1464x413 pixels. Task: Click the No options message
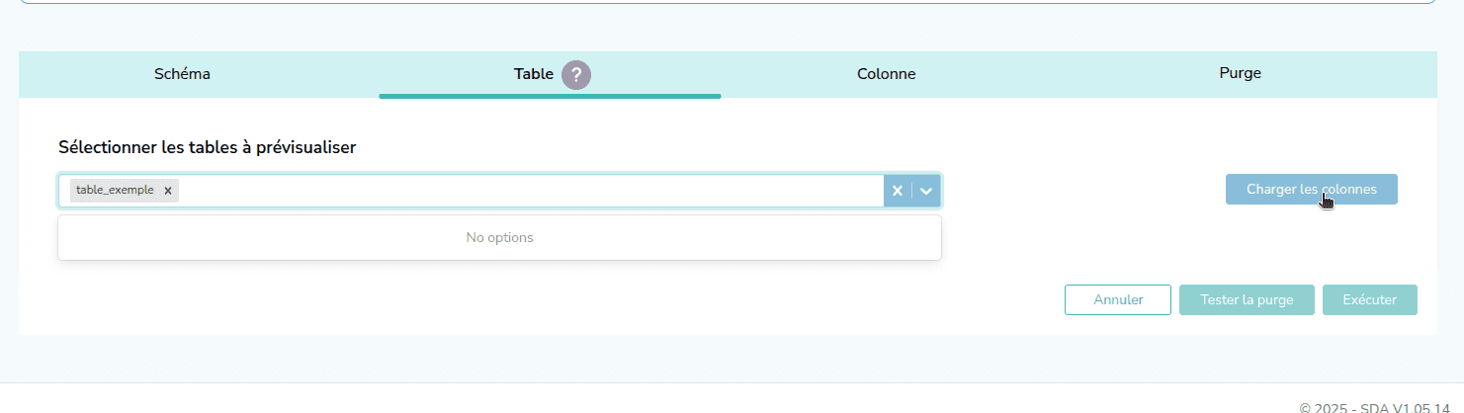coord(499,238)
